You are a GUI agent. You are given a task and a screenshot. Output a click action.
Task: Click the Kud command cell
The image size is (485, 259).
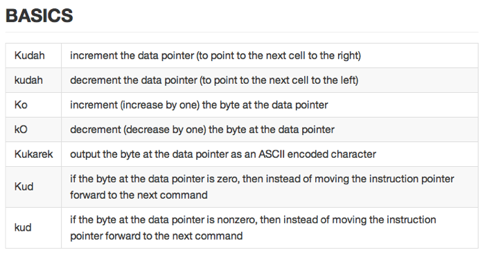coord(33,187)
